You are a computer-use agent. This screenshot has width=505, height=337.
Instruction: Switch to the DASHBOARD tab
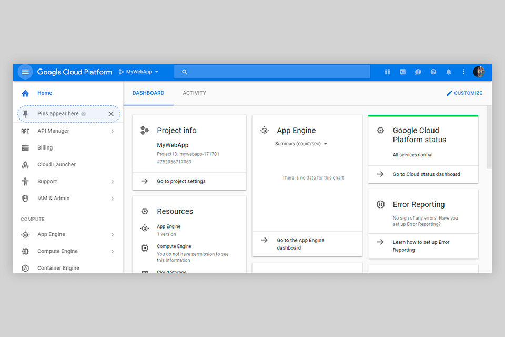point(148,93)
